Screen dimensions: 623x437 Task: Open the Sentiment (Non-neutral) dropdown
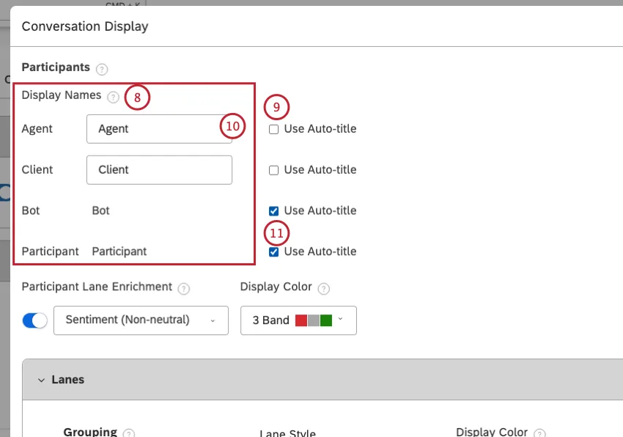[141, 320]
